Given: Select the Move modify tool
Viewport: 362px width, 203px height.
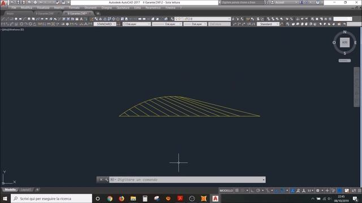Looking at the screenshot, I should click(x=113, y=19).
